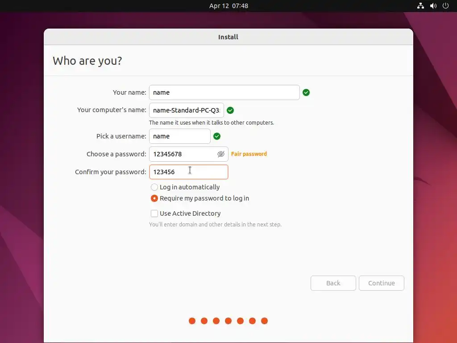Click the 'Your computer's name:' label
Viewport: 457px width, 343px height.
(x=112, y=110)
